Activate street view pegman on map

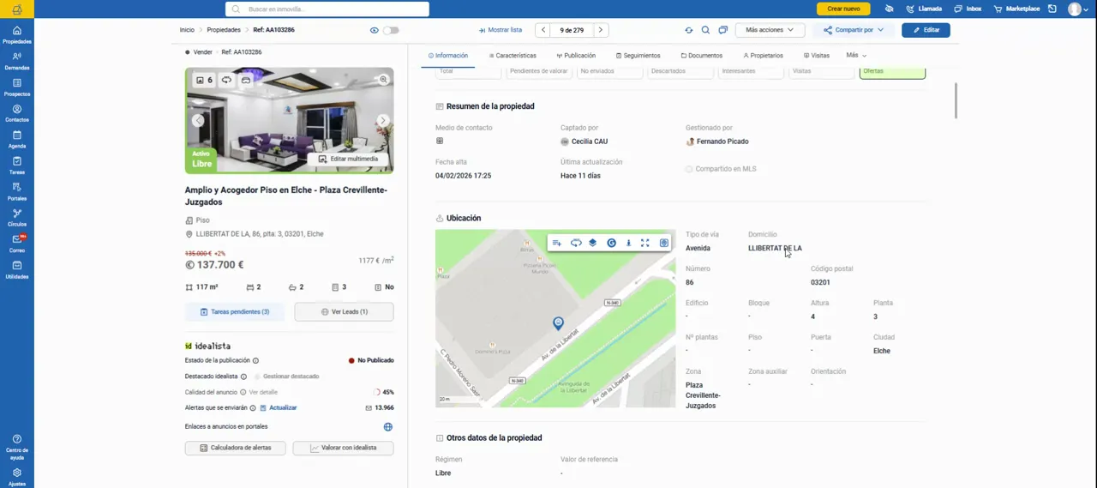coord(628,243)
